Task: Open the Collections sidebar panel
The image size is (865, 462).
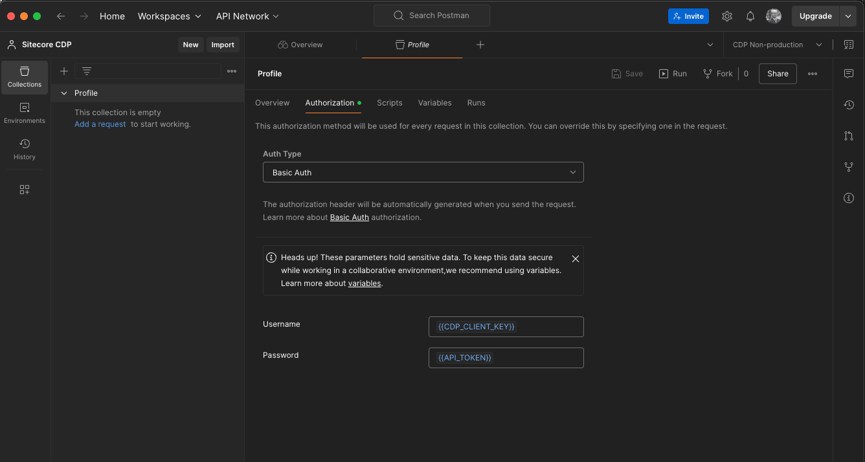Action: click(x=25, y=77)
